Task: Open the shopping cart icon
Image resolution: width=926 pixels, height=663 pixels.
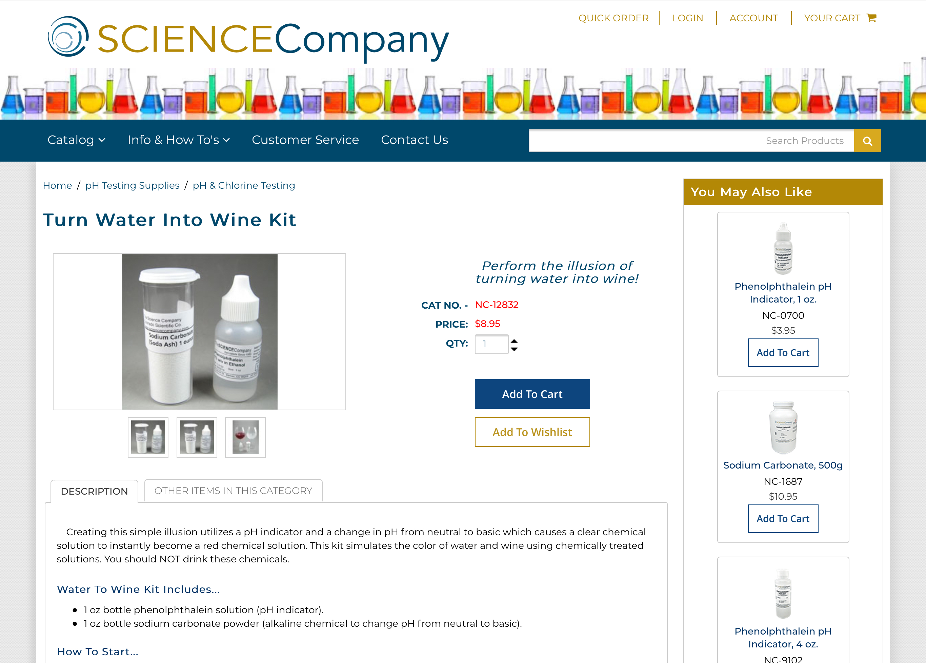Action: tap(872, 18)
